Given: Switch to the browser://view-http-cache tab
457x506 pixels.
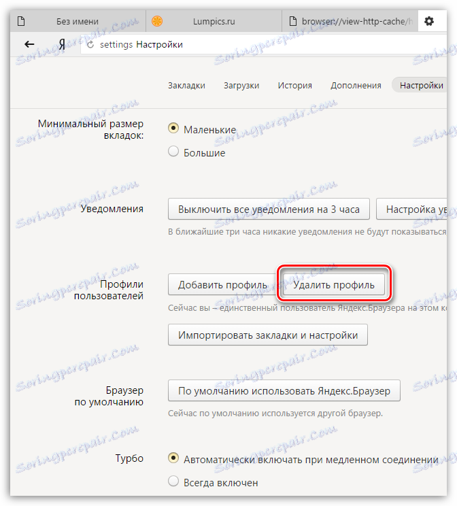Looking at the screenshot, I should pos(350,21).
